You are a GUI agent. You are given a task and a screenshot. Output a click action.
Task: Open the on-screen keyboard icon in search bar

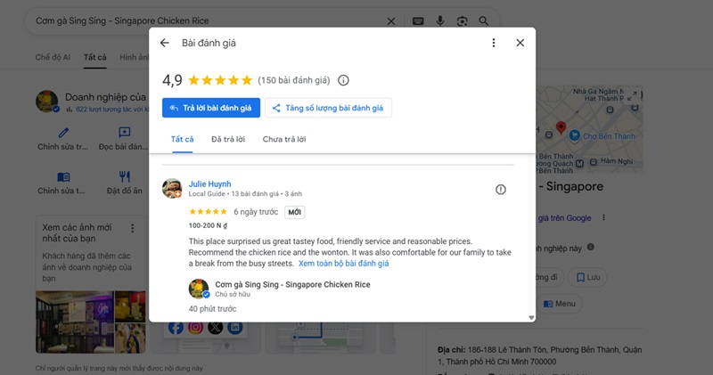(418, 20)
